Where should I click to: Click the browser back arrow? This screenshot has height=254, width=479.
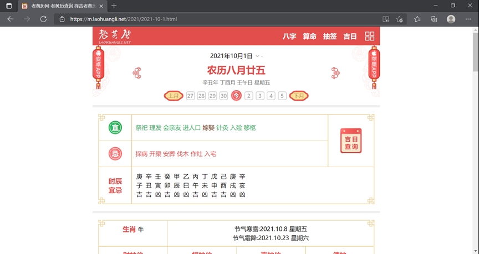[x=11, y=19]
